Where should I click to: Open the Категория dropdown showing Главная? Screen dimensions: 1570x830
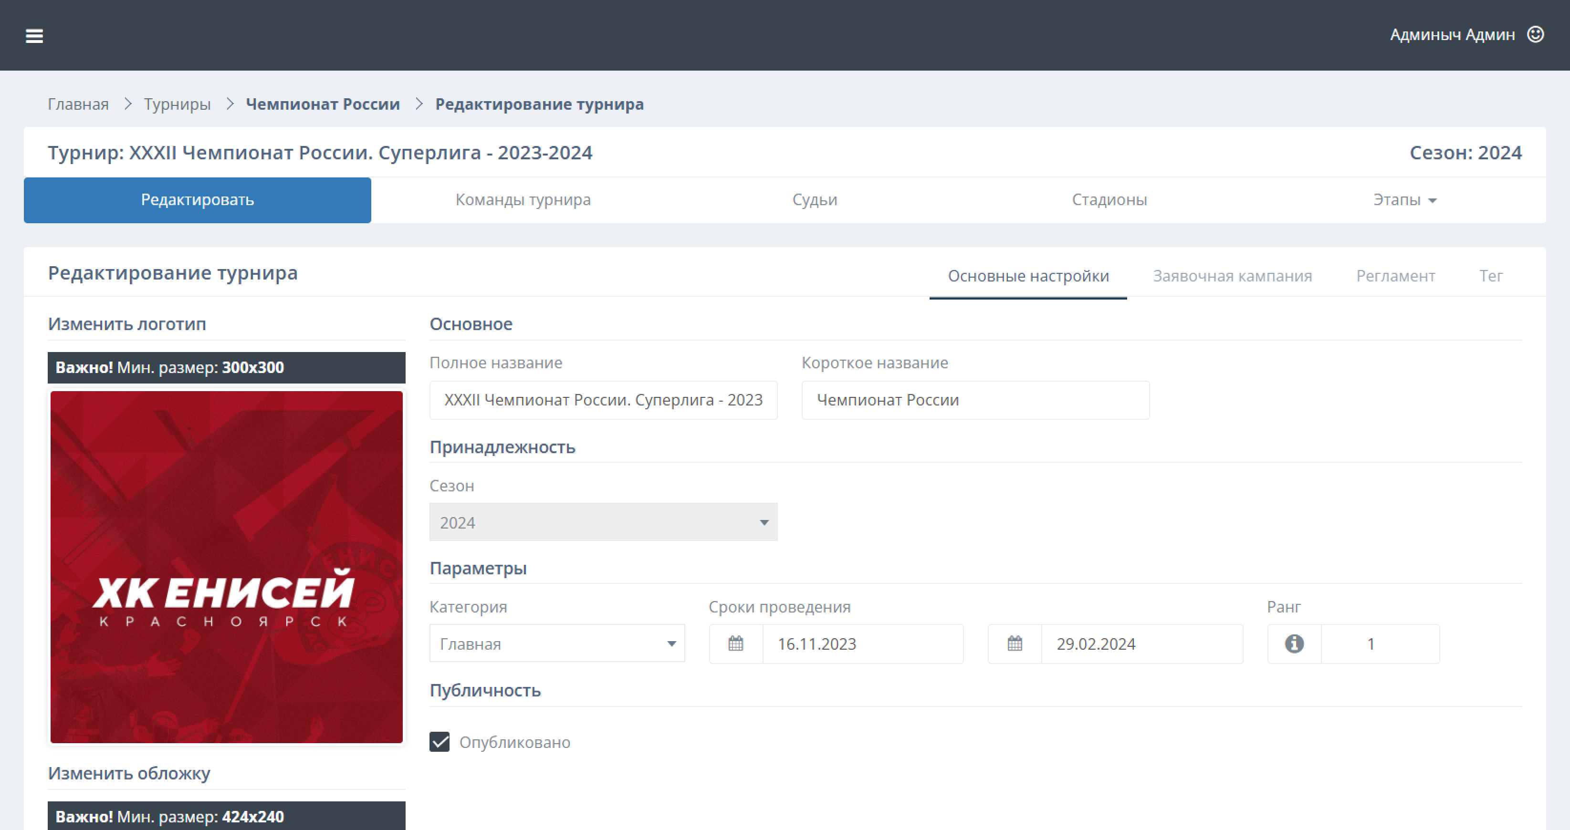[x=556, y=643]
